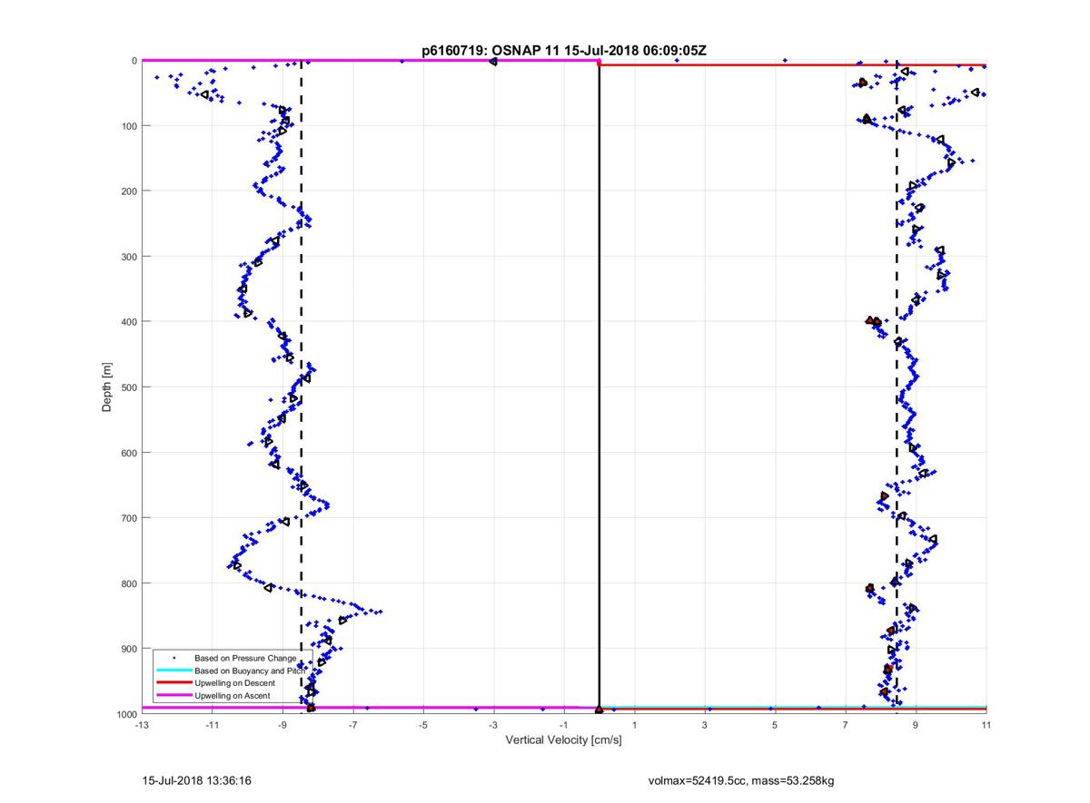Click the dashed vertical line right of zero
Screen dimensions: 1090x803
click(x=897, y=386)
